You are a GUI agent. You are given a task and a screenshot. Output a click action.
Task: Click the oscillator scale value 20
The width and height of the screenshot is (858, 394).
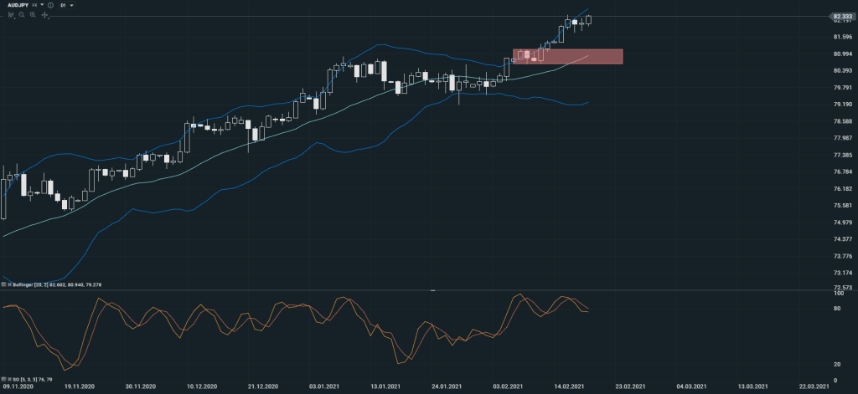[836, 365]
